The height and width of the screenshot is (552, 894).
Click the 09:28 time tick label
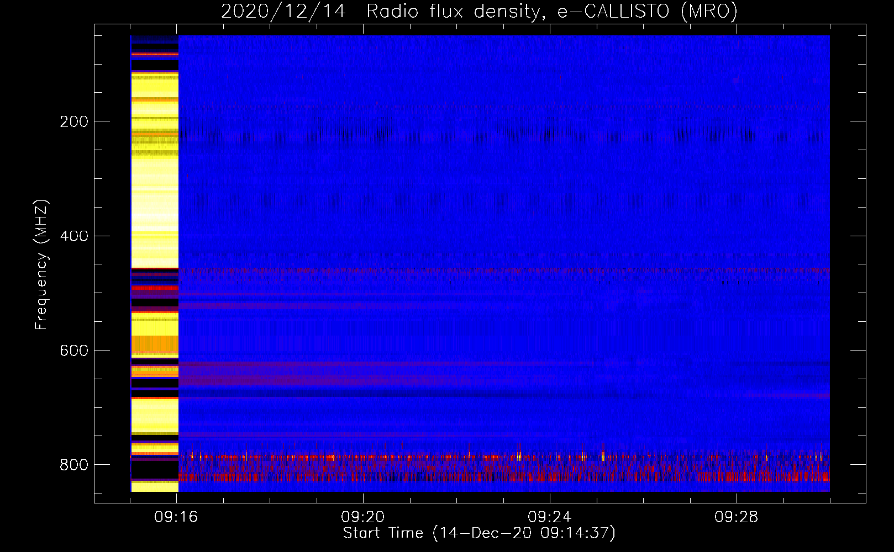(x=737, y=517)
